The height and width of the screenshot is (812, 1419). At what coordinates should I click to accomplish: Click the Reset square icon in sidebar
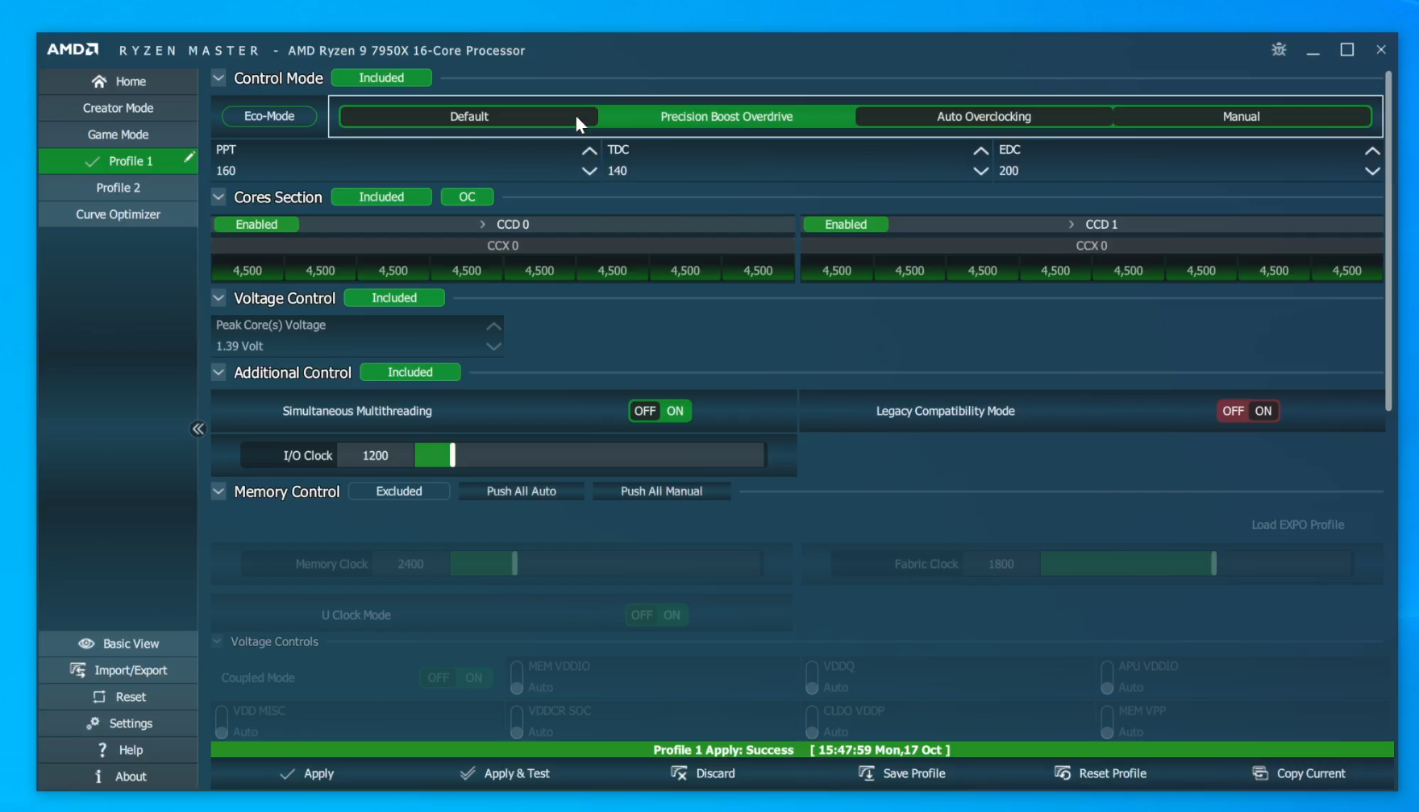click(99, 697)
